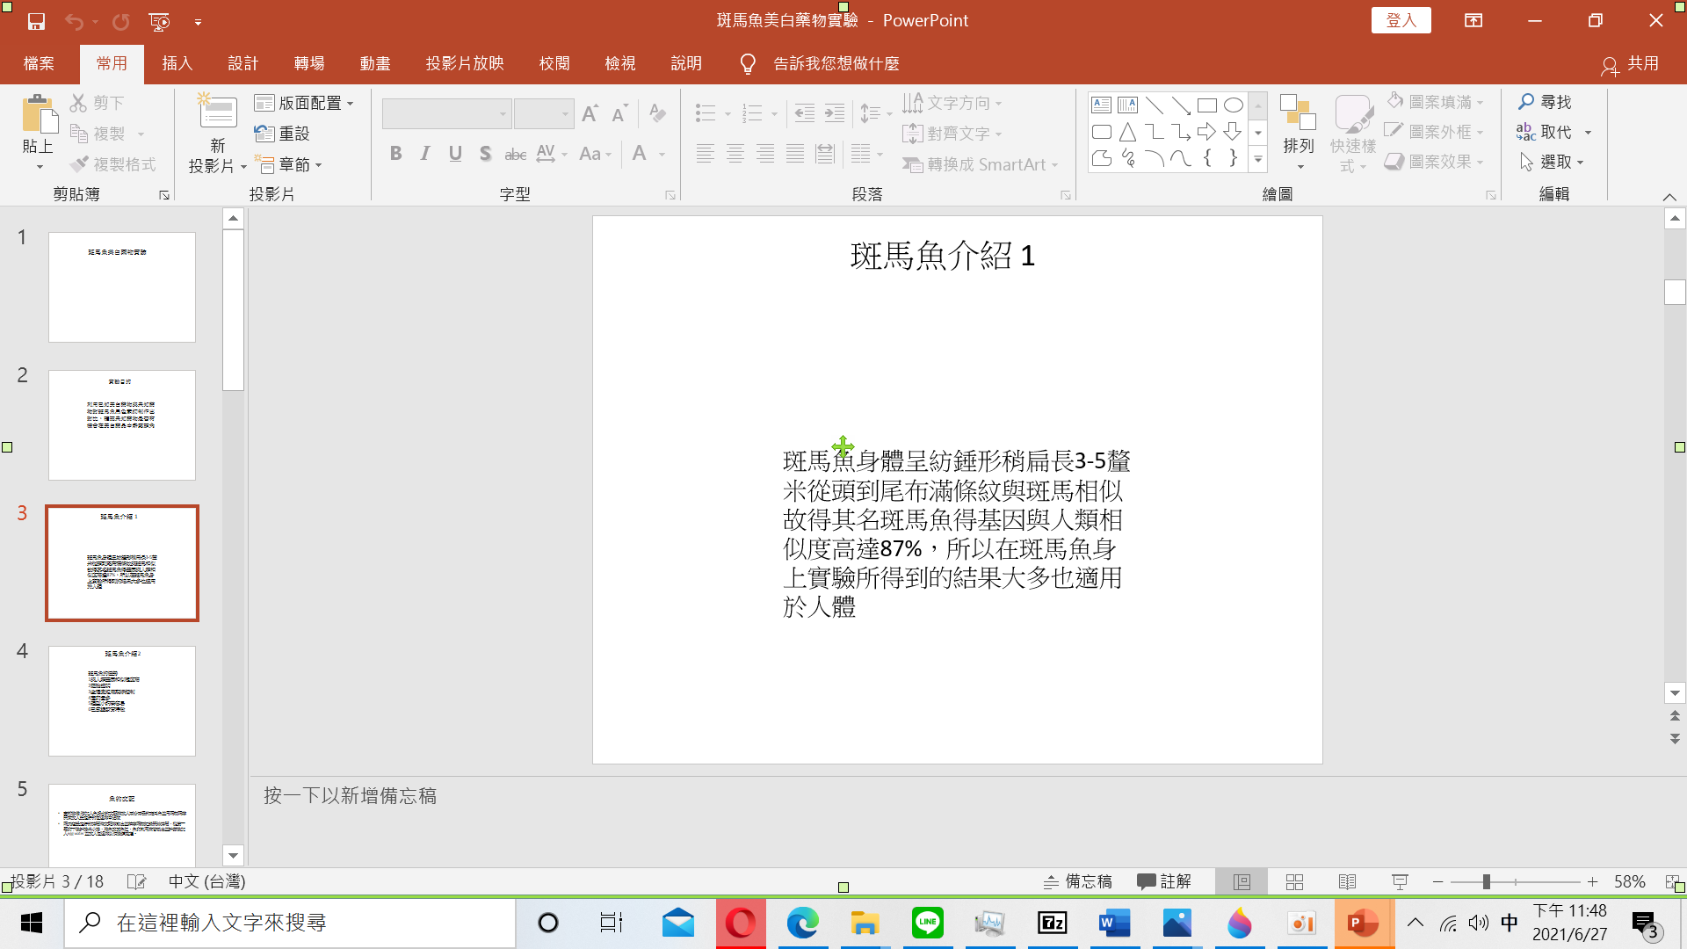Click the Reset slide icon

coord(264,134)
